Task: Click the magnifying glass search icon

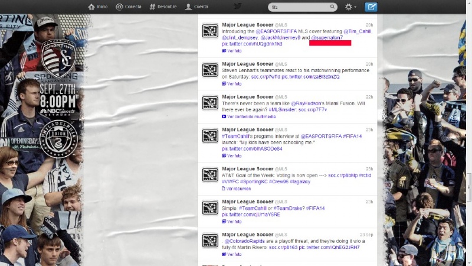Action: click(x=332, y=7)
